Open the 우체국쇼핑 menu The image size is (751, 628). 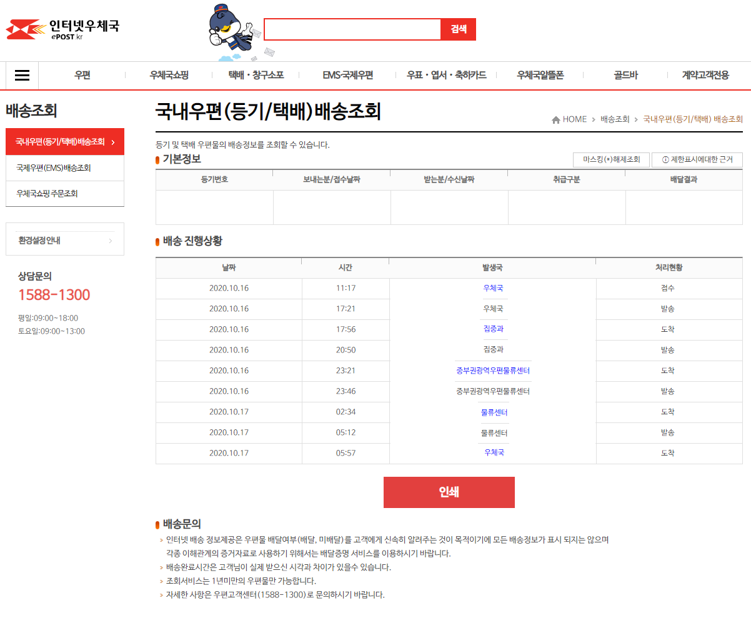(x=169, y=76)
